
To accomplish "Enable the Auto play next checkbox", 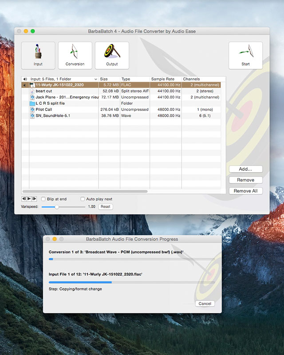I will coord(83,199).
